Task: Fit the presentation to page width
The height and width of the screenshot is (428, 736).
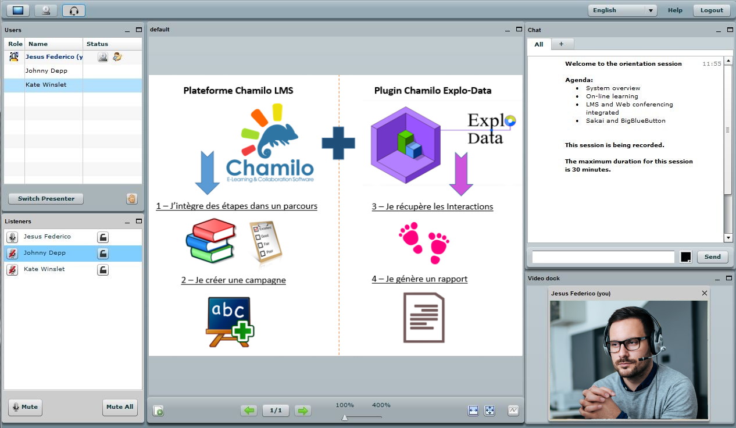Action: (473, 410)
